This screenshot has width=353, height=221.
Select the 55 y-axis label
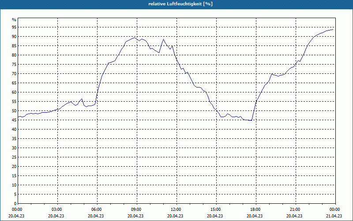[x=14, y=102]
